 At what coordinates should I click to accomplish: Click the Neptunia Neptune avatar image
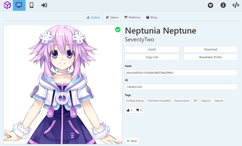point(63,85)
